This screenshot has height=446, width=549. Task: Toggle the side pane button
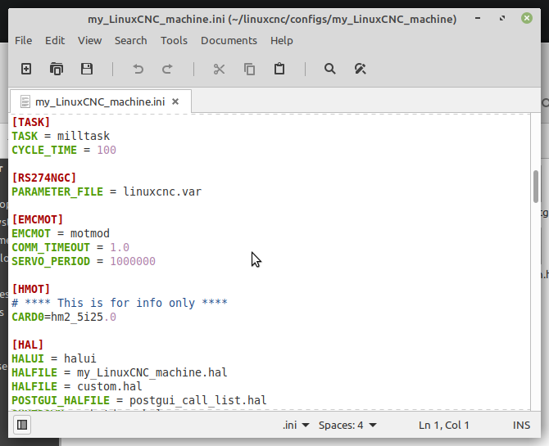click(22, 425)
